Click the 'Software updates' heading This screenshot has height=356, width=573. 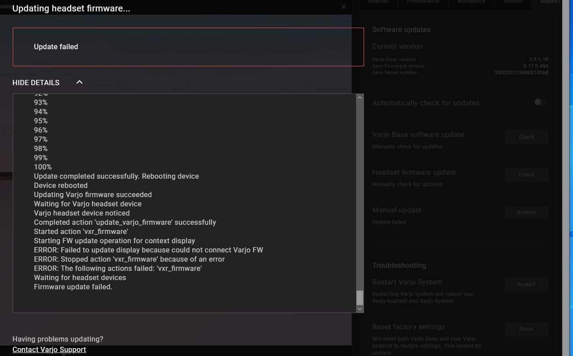point(401,29)
